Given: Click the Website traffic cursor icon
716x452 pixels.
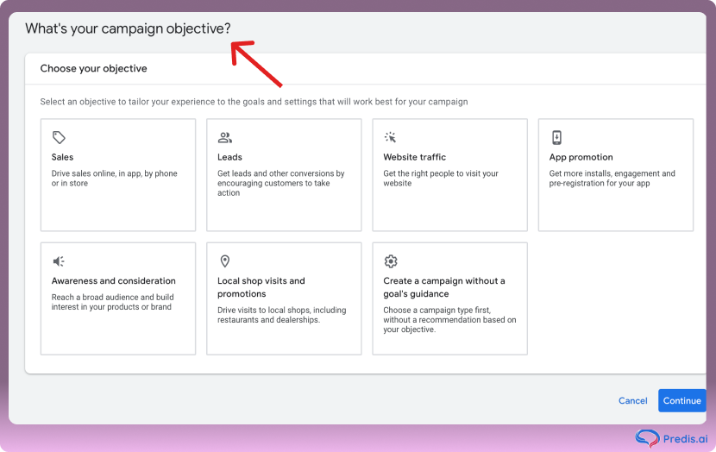Looking at the screenshot, I should click(x=391, y=137).
